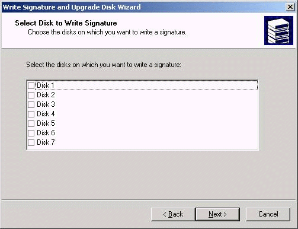Select the Disk 7 label text

coord(46,142)
